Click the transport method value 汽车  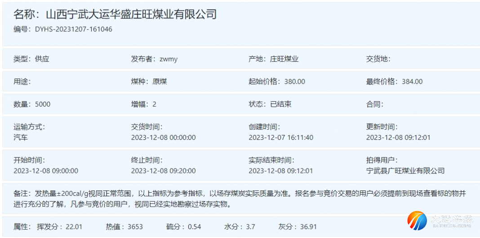coord(21,137)
